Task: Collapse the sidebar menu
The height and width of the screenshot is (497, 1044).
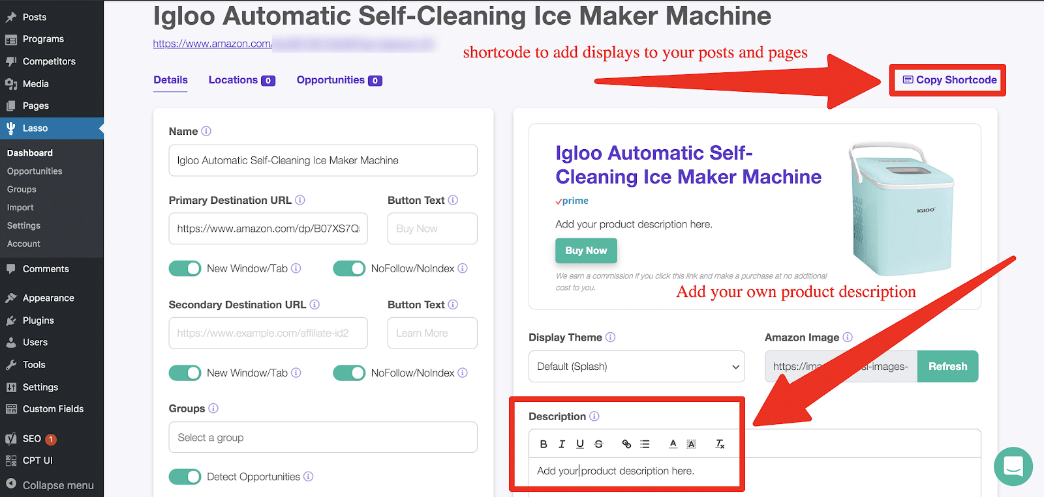Action: coord(50,485)
